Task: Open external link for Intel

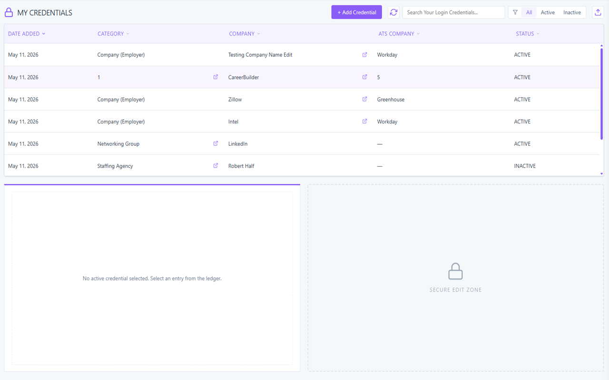Action: click(x=365, y=121)
